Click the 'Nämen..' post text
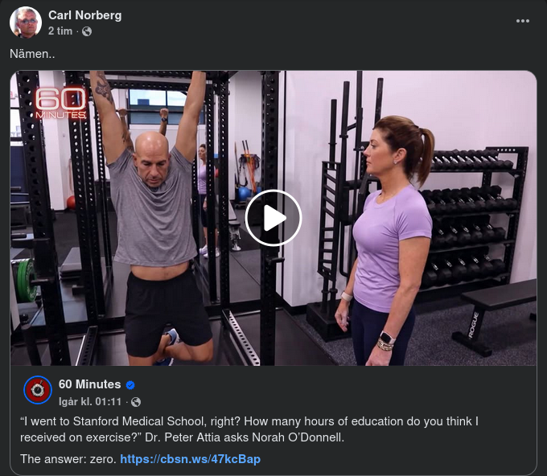This screenshot has width=547, height=476. click(x=32, y=54)
